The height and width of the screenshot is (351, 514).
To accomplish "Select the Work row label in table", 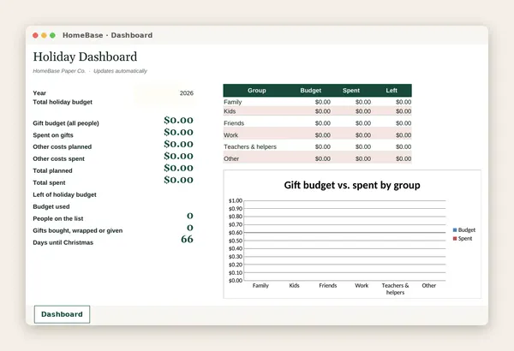I will pos(230,135).
